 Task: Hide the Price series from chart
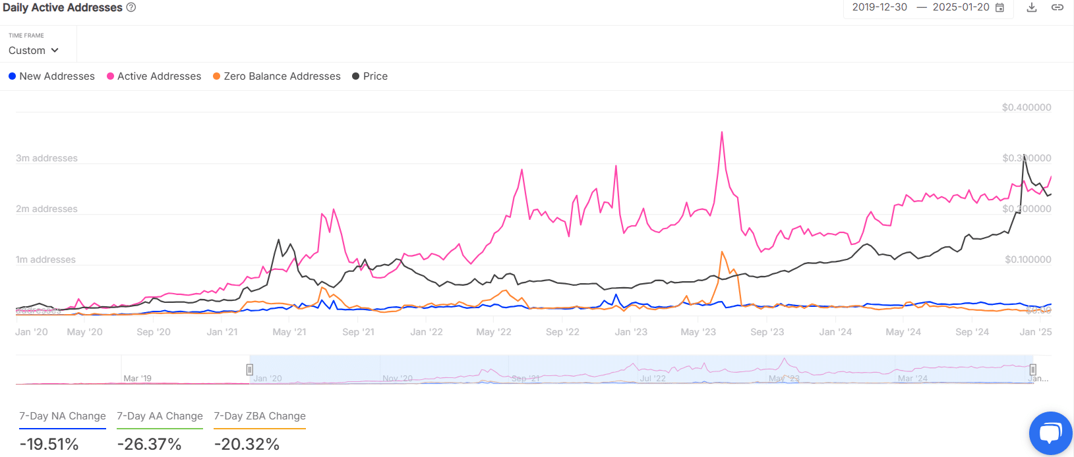[370, 76]
